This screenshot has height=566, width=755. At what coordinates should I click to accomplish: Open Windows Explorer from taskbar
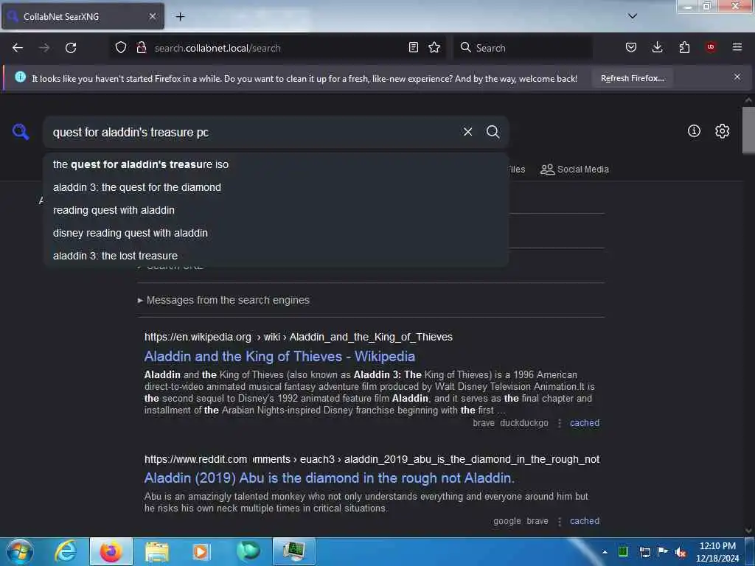pos(156,551)
